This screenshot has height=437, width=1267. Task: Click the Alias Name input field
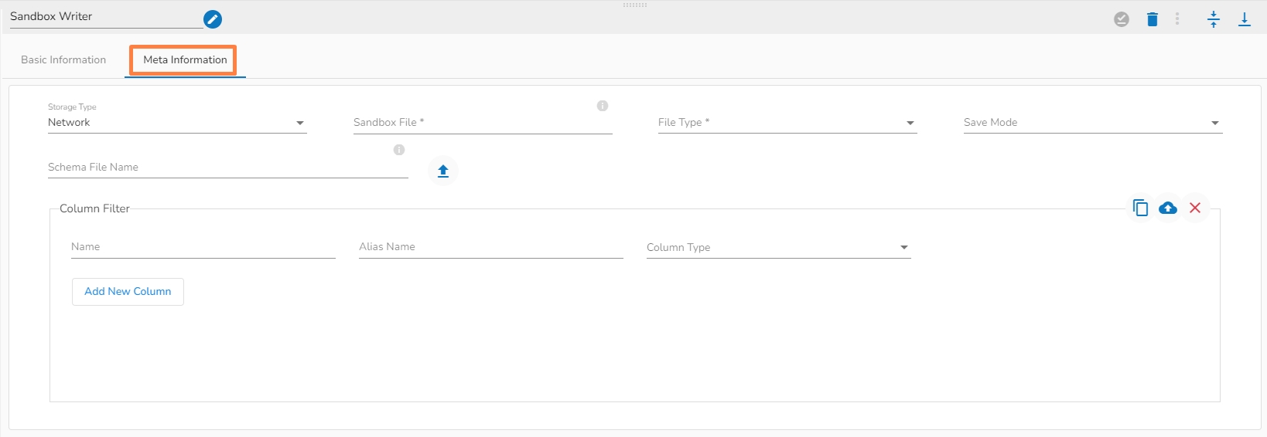point(490,247)
